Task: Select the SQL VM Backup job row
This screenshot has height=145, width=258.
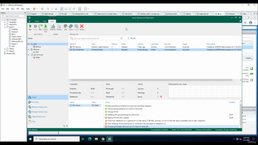Action: [x=155, y=50]
